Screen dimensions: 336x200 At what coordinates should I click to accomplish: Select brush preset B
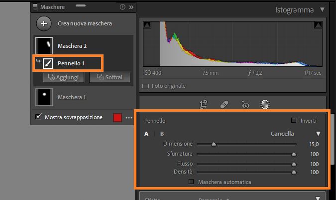(162, 134)
